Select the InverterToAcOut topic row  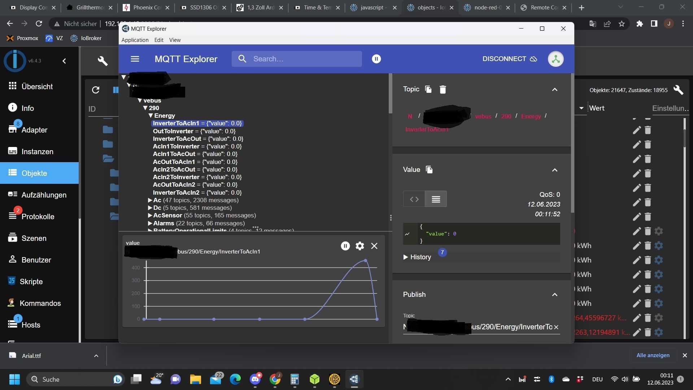point(198,139)
